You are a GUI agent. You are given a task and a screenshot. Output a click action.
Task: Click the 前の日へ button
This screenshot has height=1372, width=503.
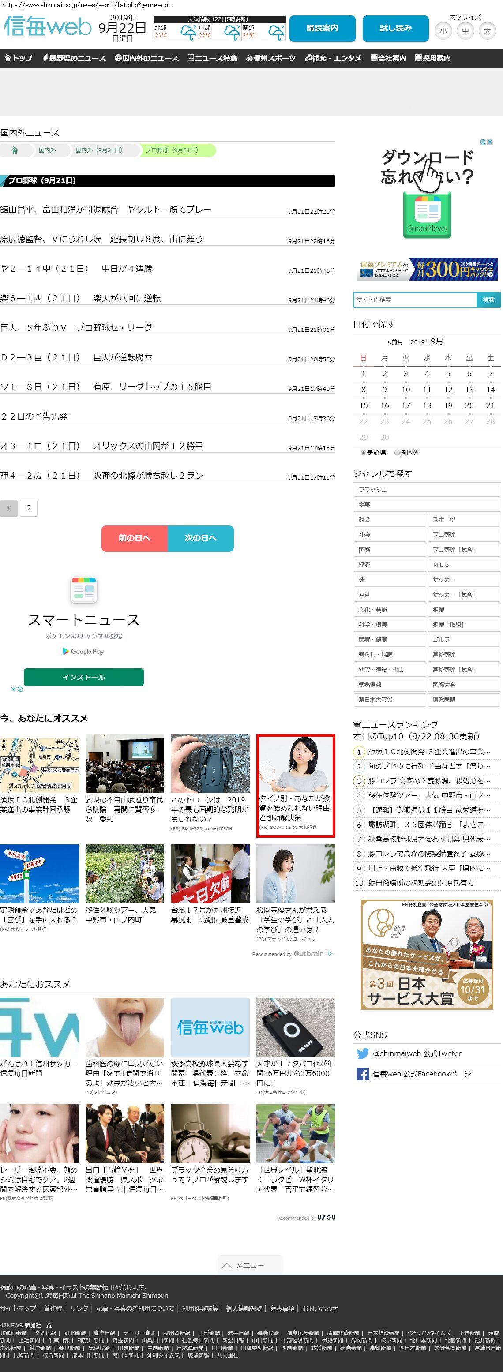coord(134,538)
